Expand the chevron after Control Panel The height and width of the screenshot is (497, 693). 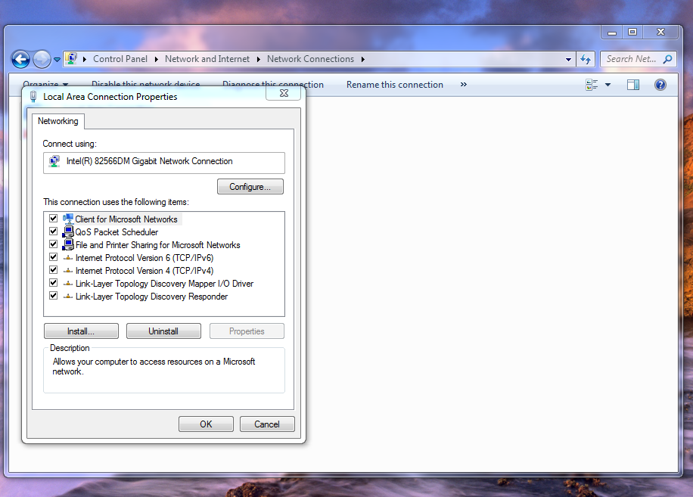click(x=157, y=59)
